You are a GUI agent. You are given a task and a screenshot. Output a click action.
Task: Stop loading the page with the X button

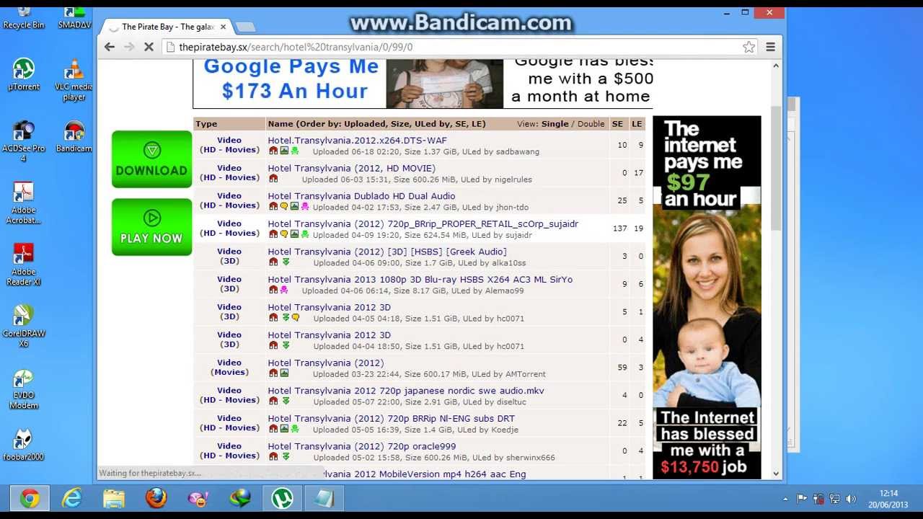pos(149,47)
